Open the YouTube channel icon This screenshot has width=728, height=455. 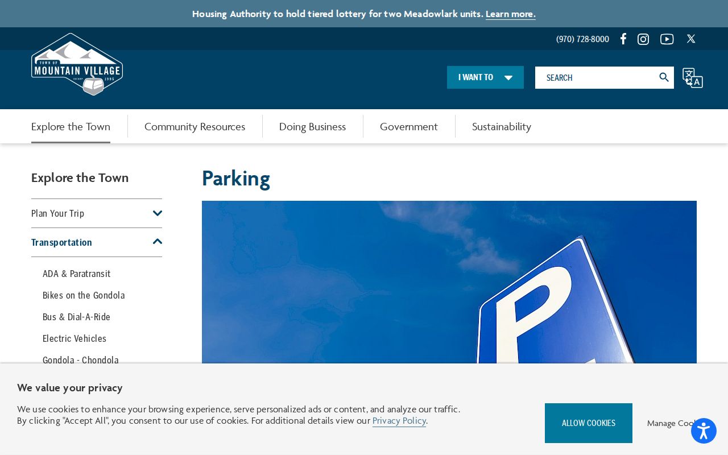(667, 39)
